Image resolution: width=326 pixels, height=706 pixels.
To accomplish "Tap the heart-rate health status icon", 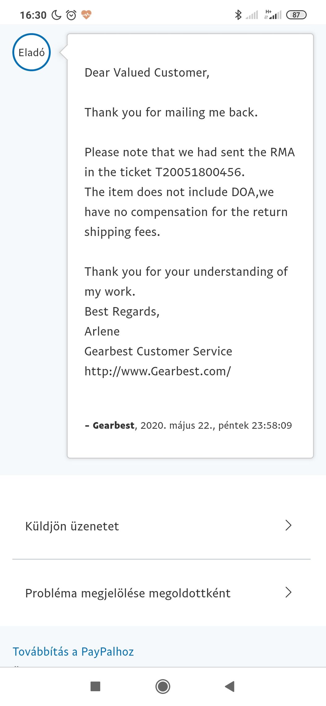I will click(86, 15).
